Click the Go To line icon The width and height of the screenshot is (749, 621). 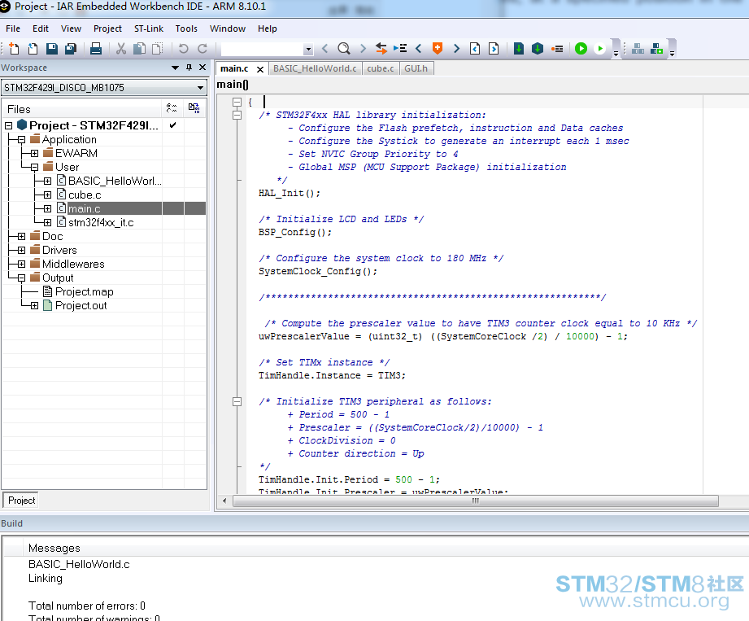click(x=400, y=49)
